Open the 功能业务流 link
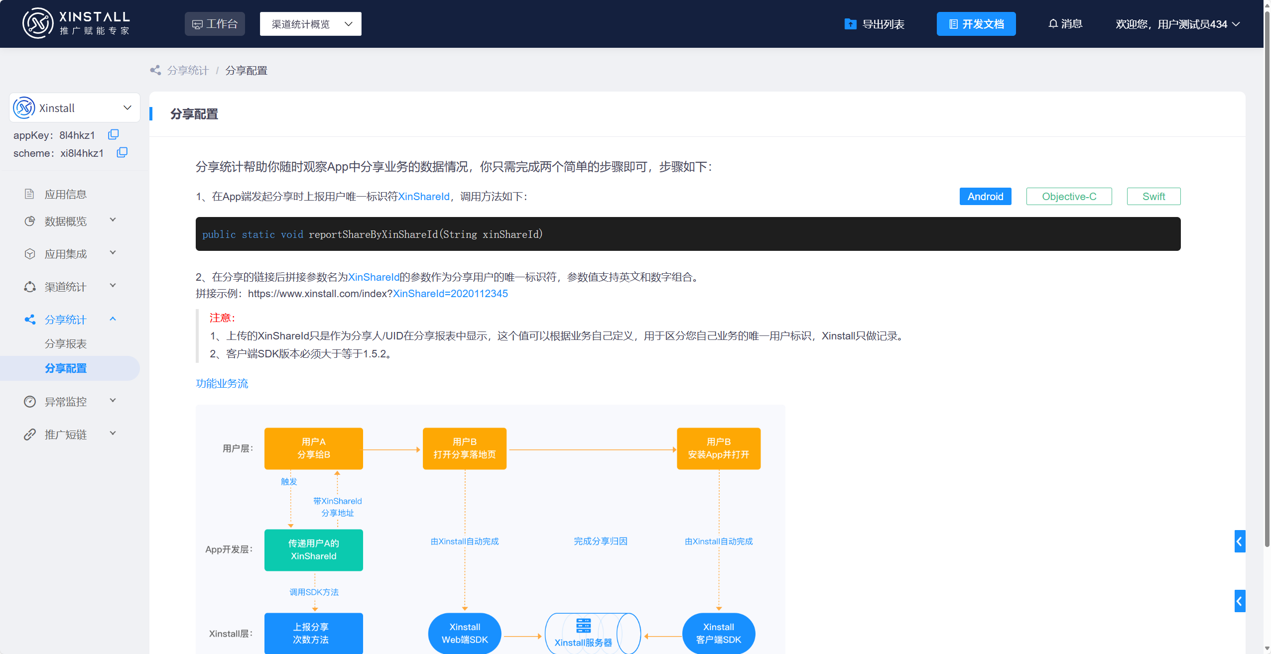This screenshot has height=654, width=1271. pyautogui.click(x=222, y=383)
